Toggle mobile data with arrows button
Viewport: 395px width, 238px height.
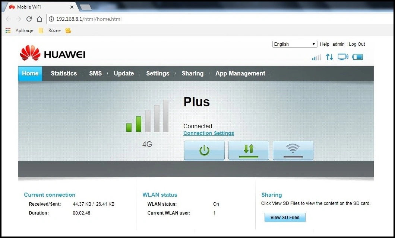[x=249, y=150]
